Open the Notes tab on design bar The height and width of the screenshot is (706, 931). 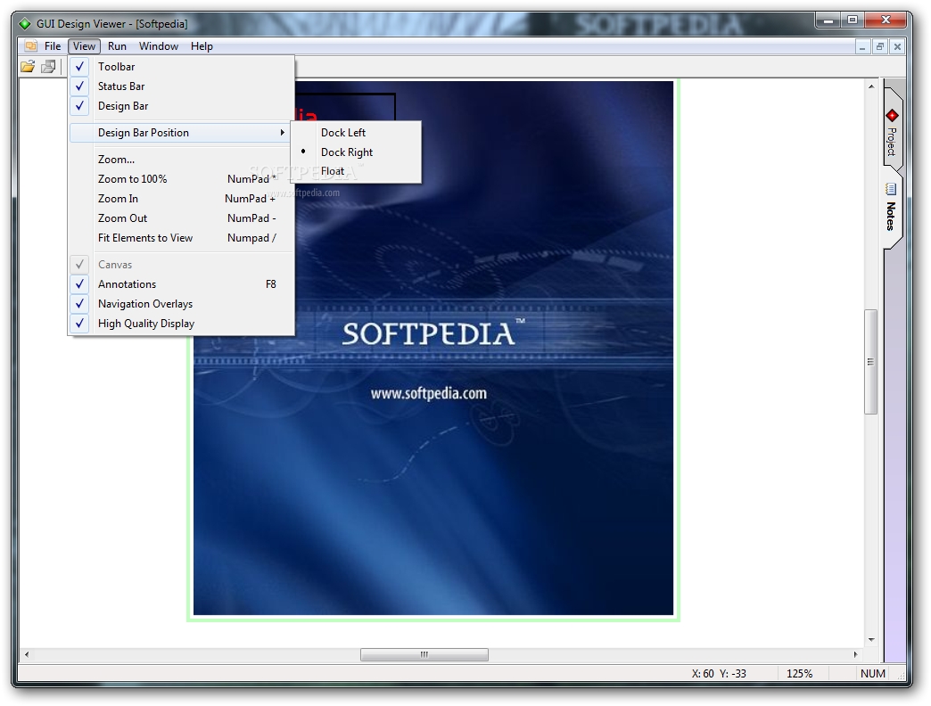click(x=891, y=207)
